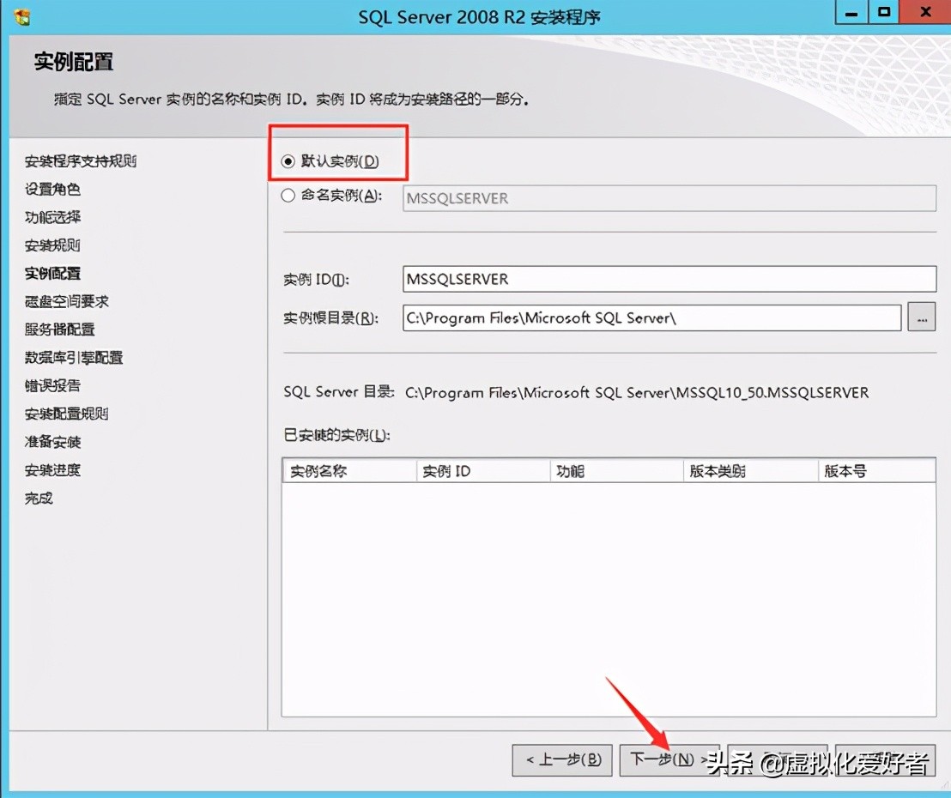Select 准备安装 step in sidebar
951x798 pixels.
coord(52,442)
